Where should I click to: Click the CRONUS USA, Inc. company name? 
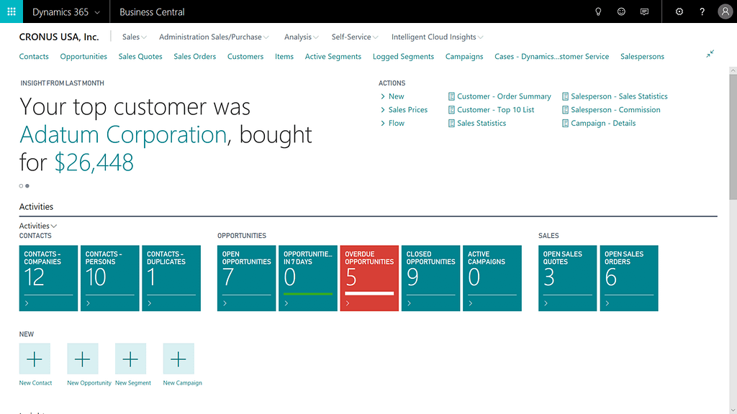(59, 37)
